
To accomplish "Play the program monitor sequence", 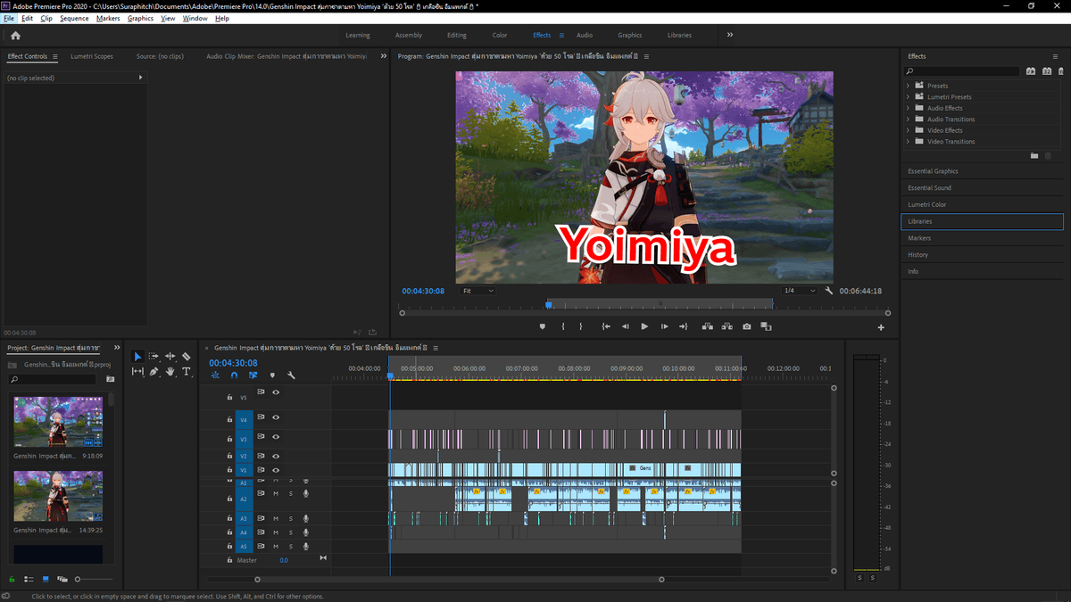I will point(644,326).
